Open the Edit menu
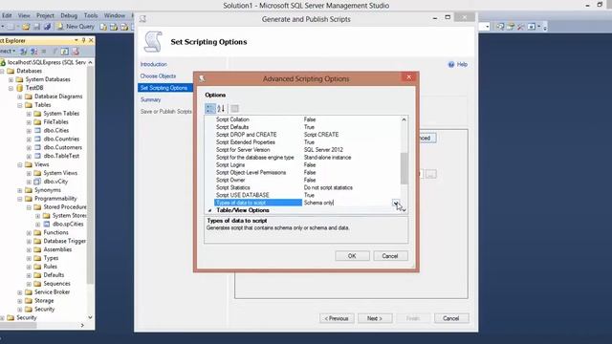The width and height of the screenshot is (612, 344). [7, 15]
